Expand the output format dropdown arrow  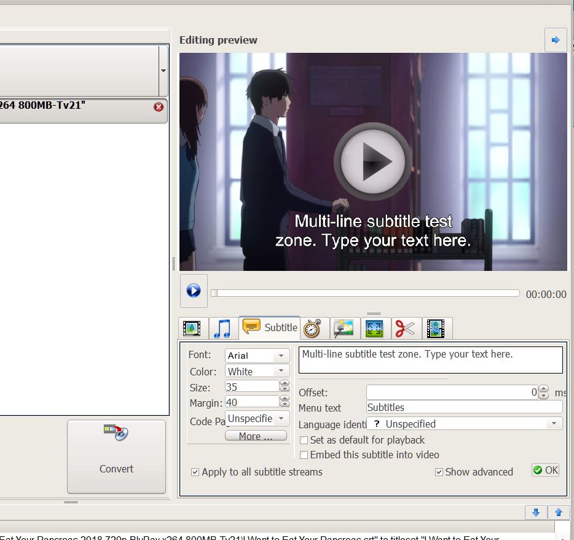click(x=163, y=71)
